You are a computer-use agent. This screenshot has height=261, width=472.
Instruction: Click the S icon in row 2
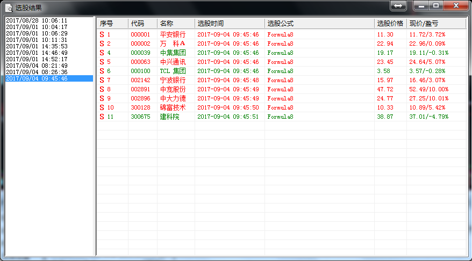[x=102, y=44]
